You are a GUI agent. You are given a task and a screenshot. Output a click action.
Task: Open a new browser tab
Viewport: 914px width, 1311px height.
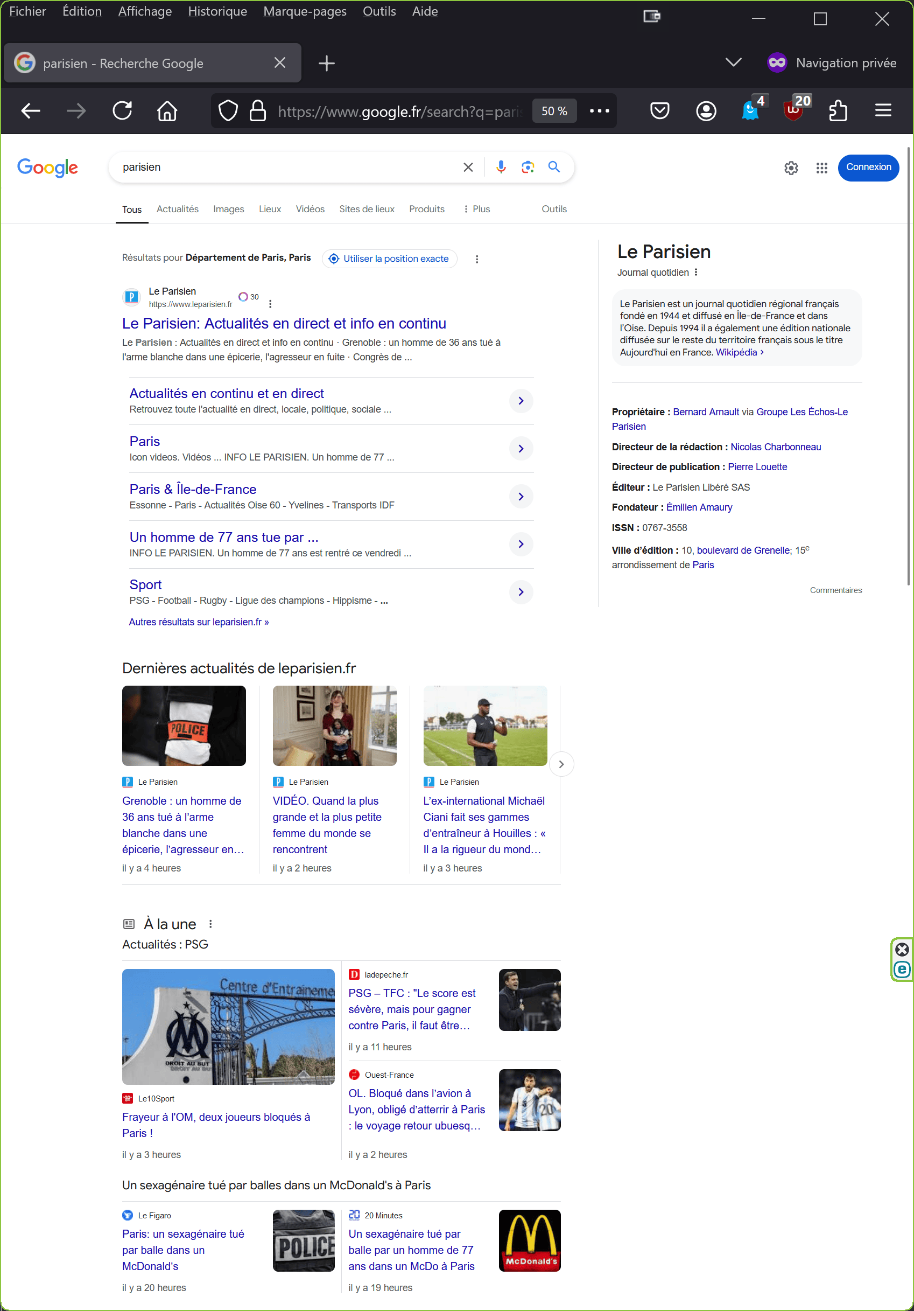tap(326, 64)
